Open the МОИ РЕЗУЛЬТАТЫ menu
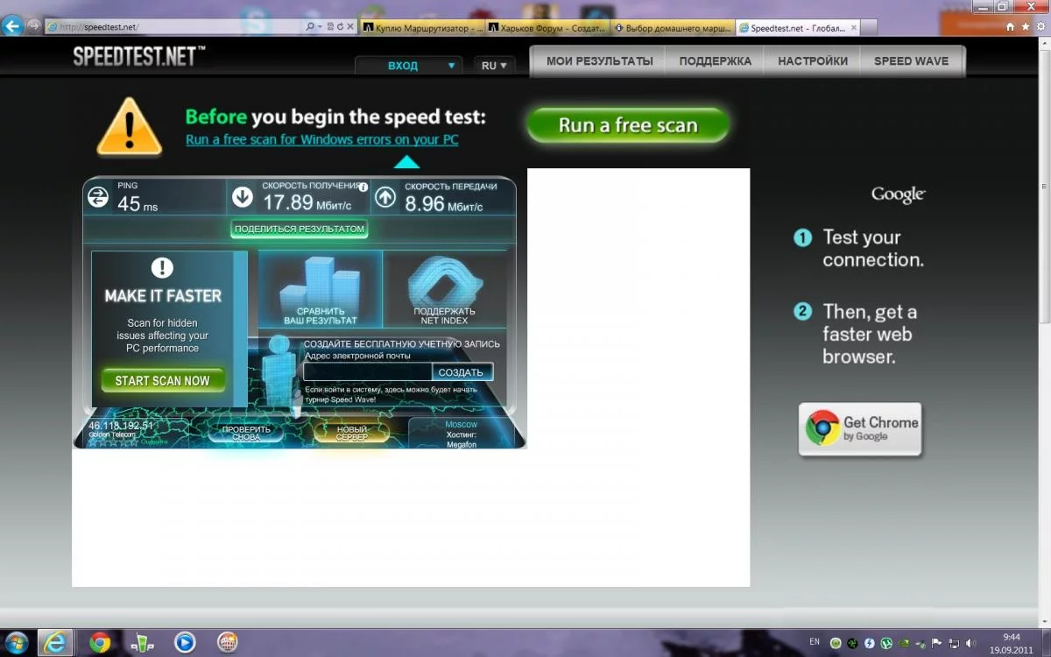Image resolution: width=1051 pixels, height=657 pixels. tap(600, 61)
